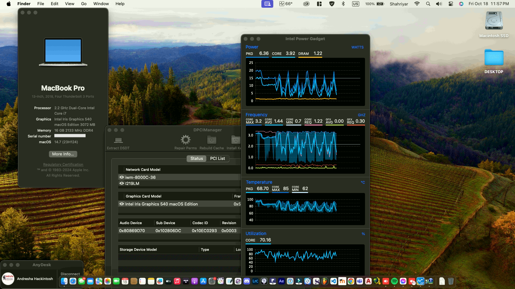Click Extract DSDT icon in DPCIManager

(118, 140)
